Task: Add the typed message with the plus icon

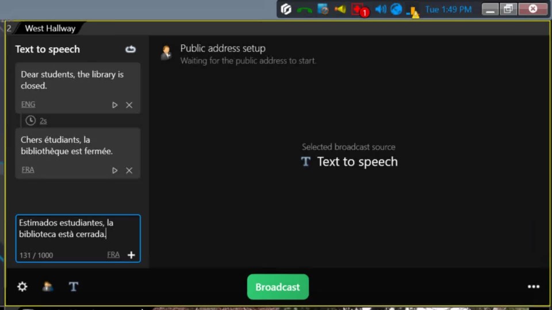Action: tap(131, 255)
